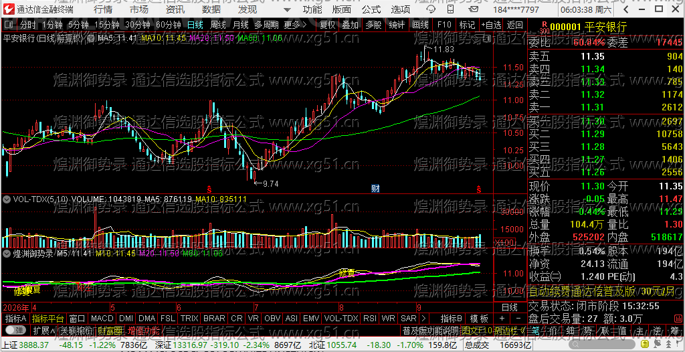Open the 功能 menu
The image size is (685, 352).
click(x=312, y=9)
